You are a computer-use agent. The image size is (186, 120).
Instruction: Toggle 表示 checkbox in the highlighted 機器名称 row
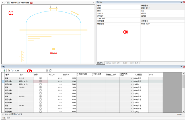pos(40,81)
